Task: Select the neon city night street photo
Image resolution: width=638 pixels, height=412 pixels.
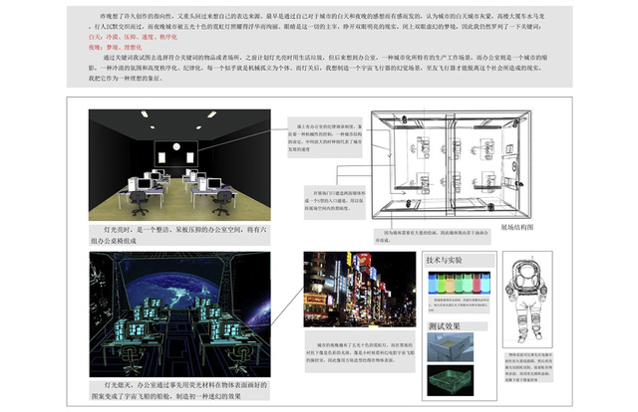Action: coord(360,290)
